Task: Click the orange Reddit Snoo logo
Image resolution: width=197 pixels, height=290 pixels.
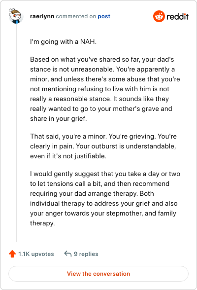Action: pos(159,16)
